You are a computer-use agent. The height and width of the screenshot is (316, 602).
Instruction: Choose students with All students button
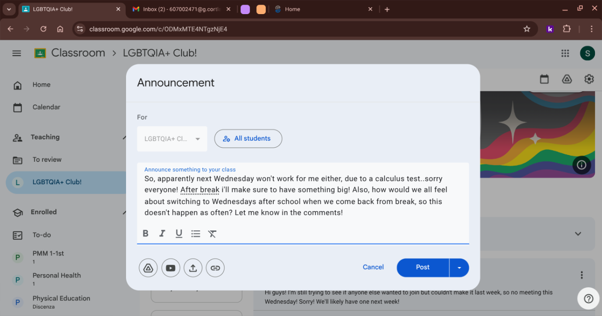[248, 139]
